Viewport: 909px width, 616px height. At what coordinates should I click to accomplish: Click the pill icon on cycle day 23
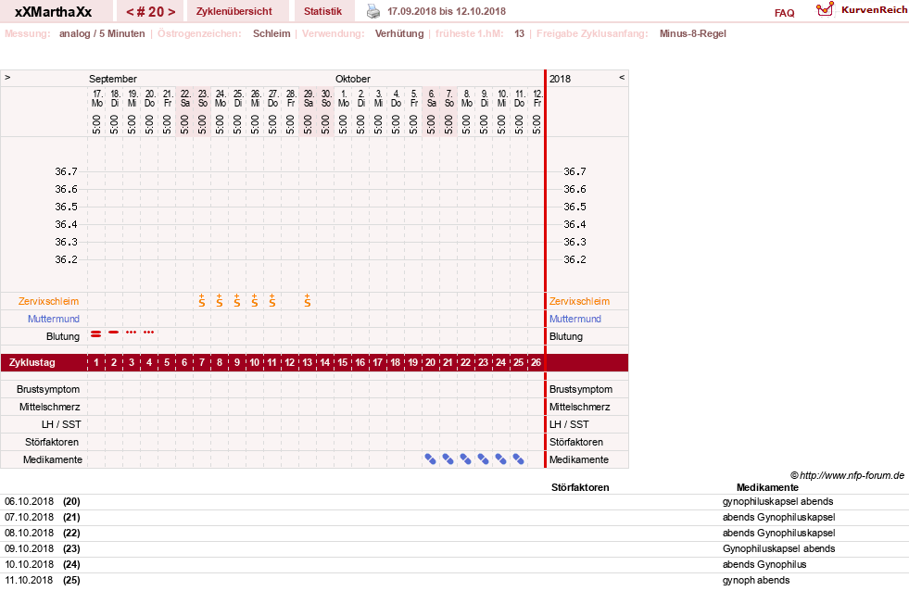(483, 459)
